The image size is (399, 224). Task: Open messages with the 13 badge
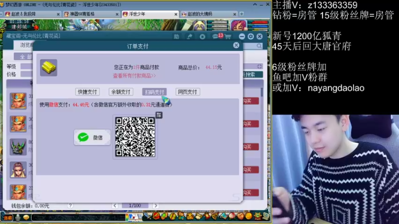(216, 36)
